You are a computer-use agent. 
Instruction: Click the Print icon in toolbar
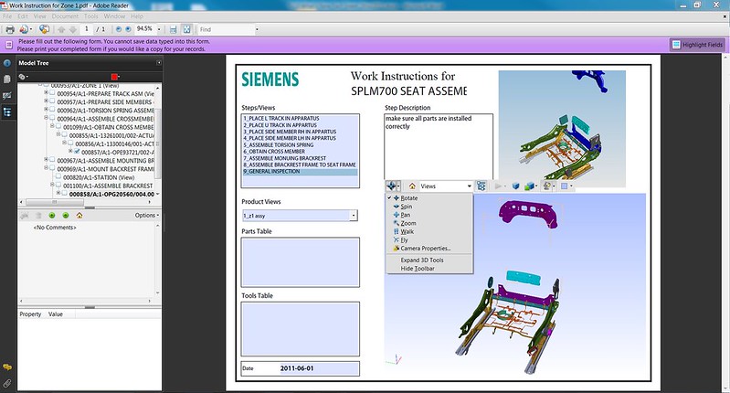click(10, 29)
